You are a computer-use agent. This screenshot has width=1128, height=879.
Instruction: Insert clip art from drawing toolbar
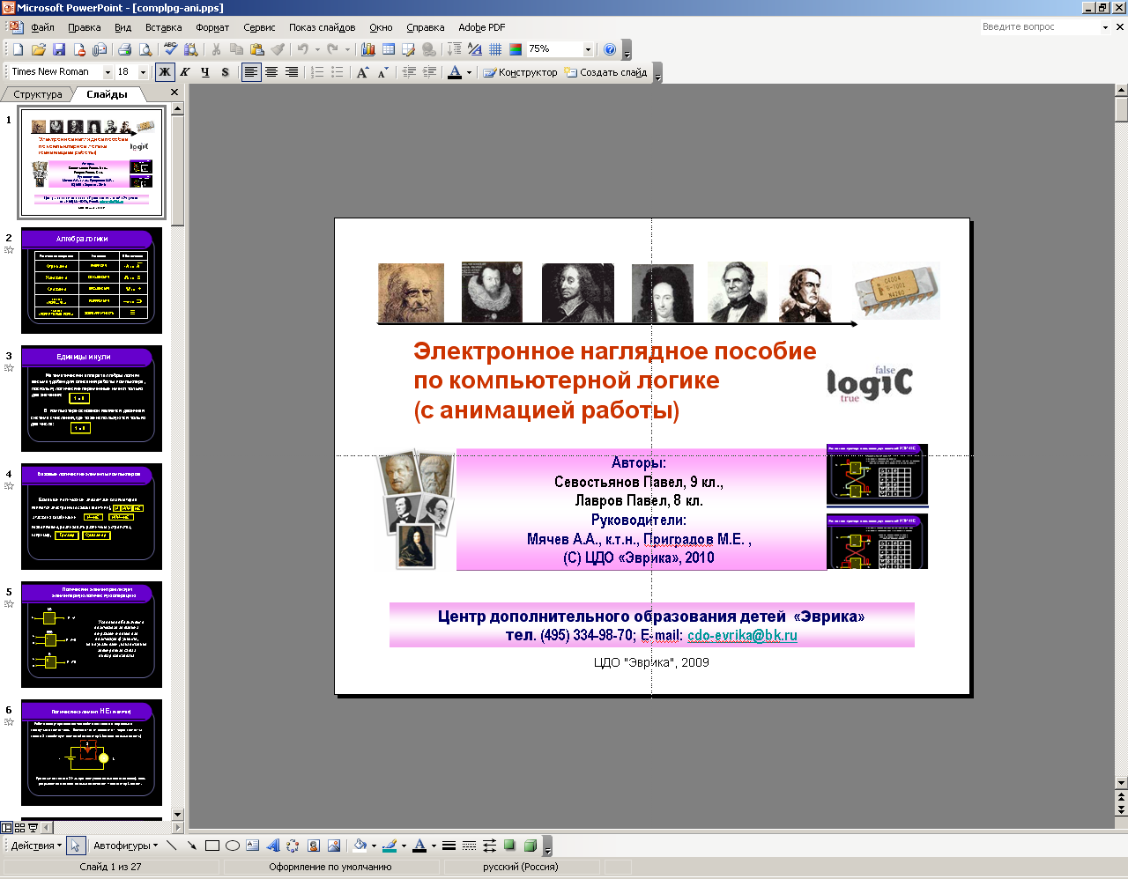(314, 846)
